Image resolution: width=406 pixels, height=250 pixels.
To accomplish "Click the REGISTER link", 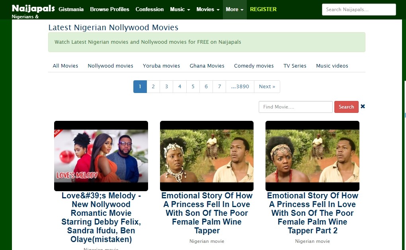I will [263, 9].
